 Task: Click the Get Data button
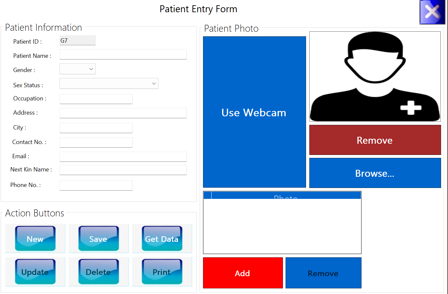coord(162,239)
